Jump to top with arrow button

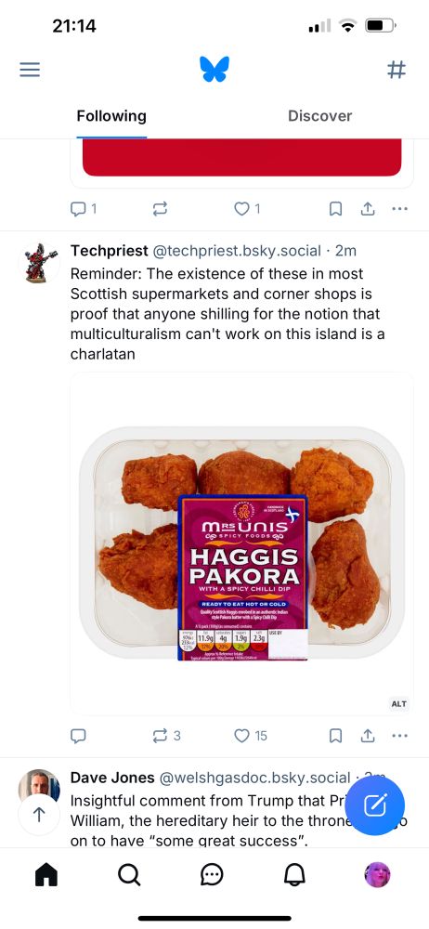coord(39,815)
